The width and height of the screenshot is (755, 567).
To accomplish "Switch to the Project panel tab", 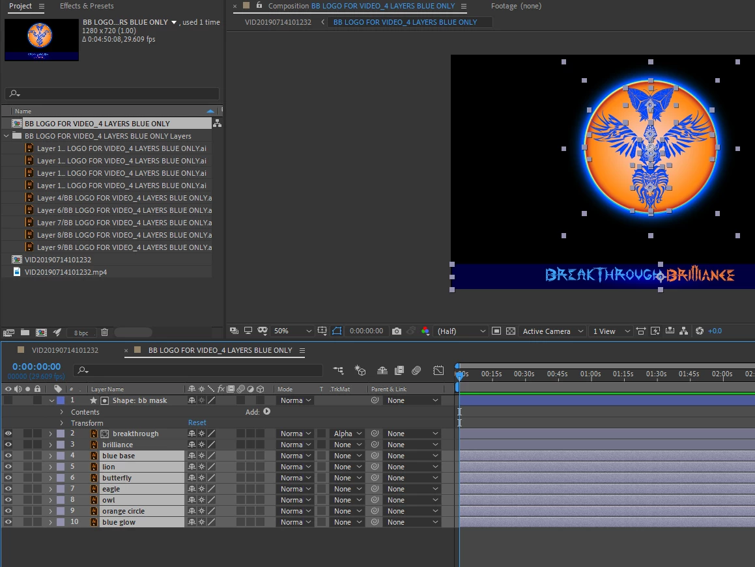I will click(x=20, y=6).
